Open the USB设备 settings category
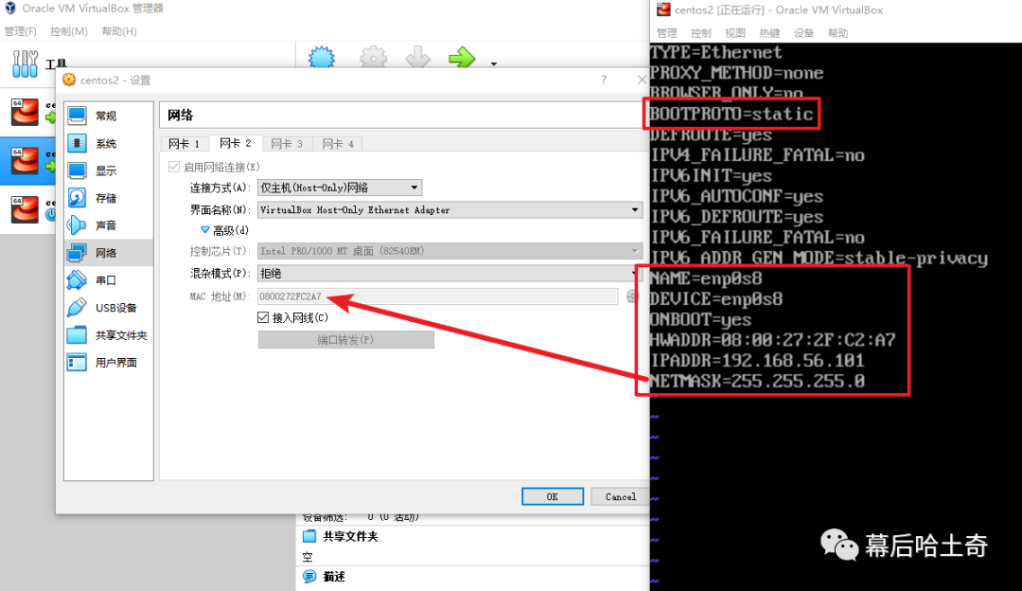This screenshot has height=591, width=1022. 115,308
